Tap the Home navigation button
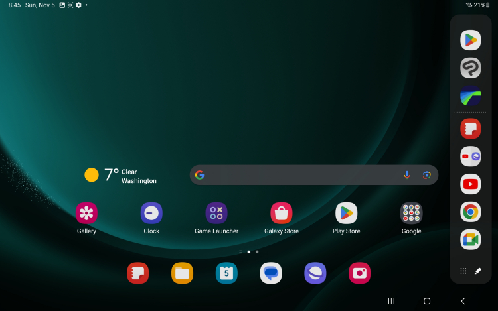 (427, 301)
